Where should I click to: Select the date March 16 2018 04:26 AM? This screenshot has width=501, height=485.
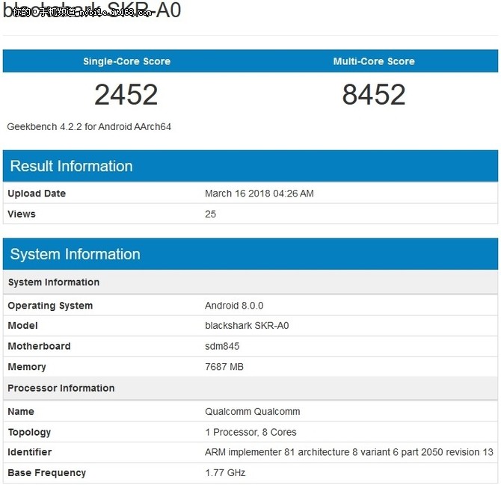tap(259, 193)
